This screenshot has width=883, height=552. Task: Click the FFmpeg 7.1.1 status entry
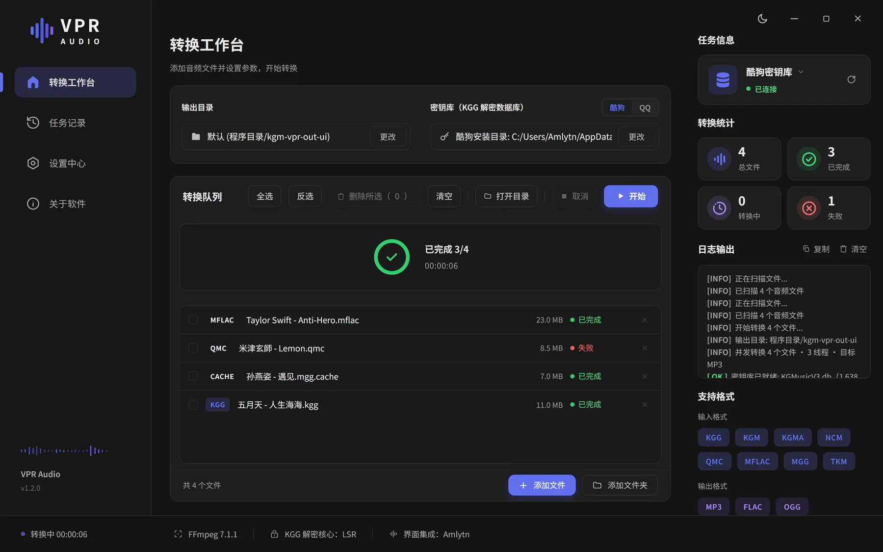(x=206, y=534)
